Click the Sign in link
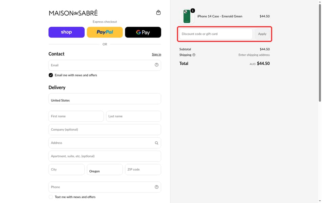The image size is (325, 203). (x=156, y=54)
